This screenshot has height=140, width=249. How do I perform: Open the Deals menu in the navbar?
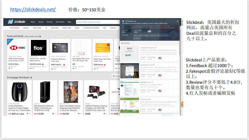click(33, 22)
